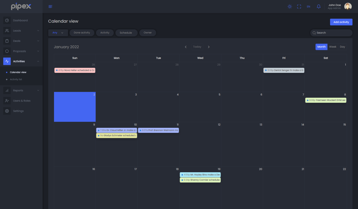The image size is (358, 209).
Task: Toggle light theme with sun icon
Action: pos(289,7)
